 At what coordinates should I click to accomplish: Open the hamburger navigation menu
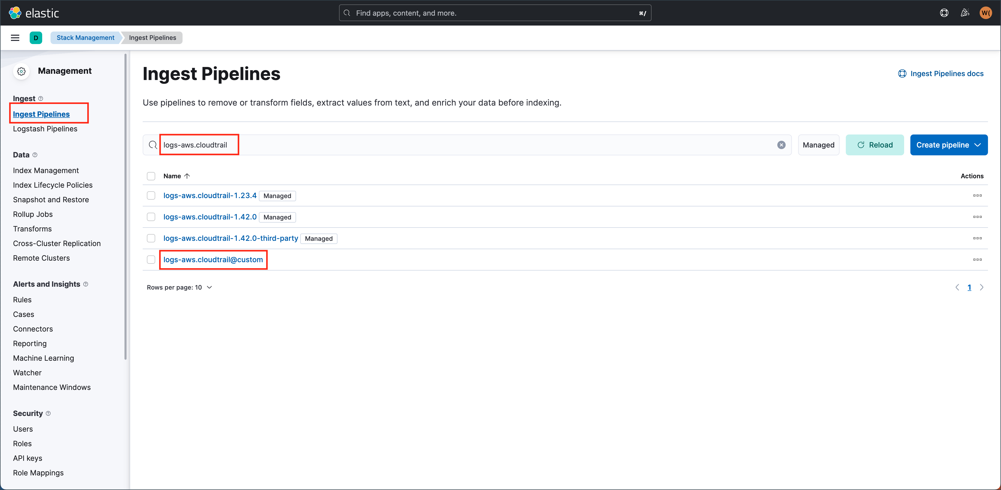tap(15, 37)
